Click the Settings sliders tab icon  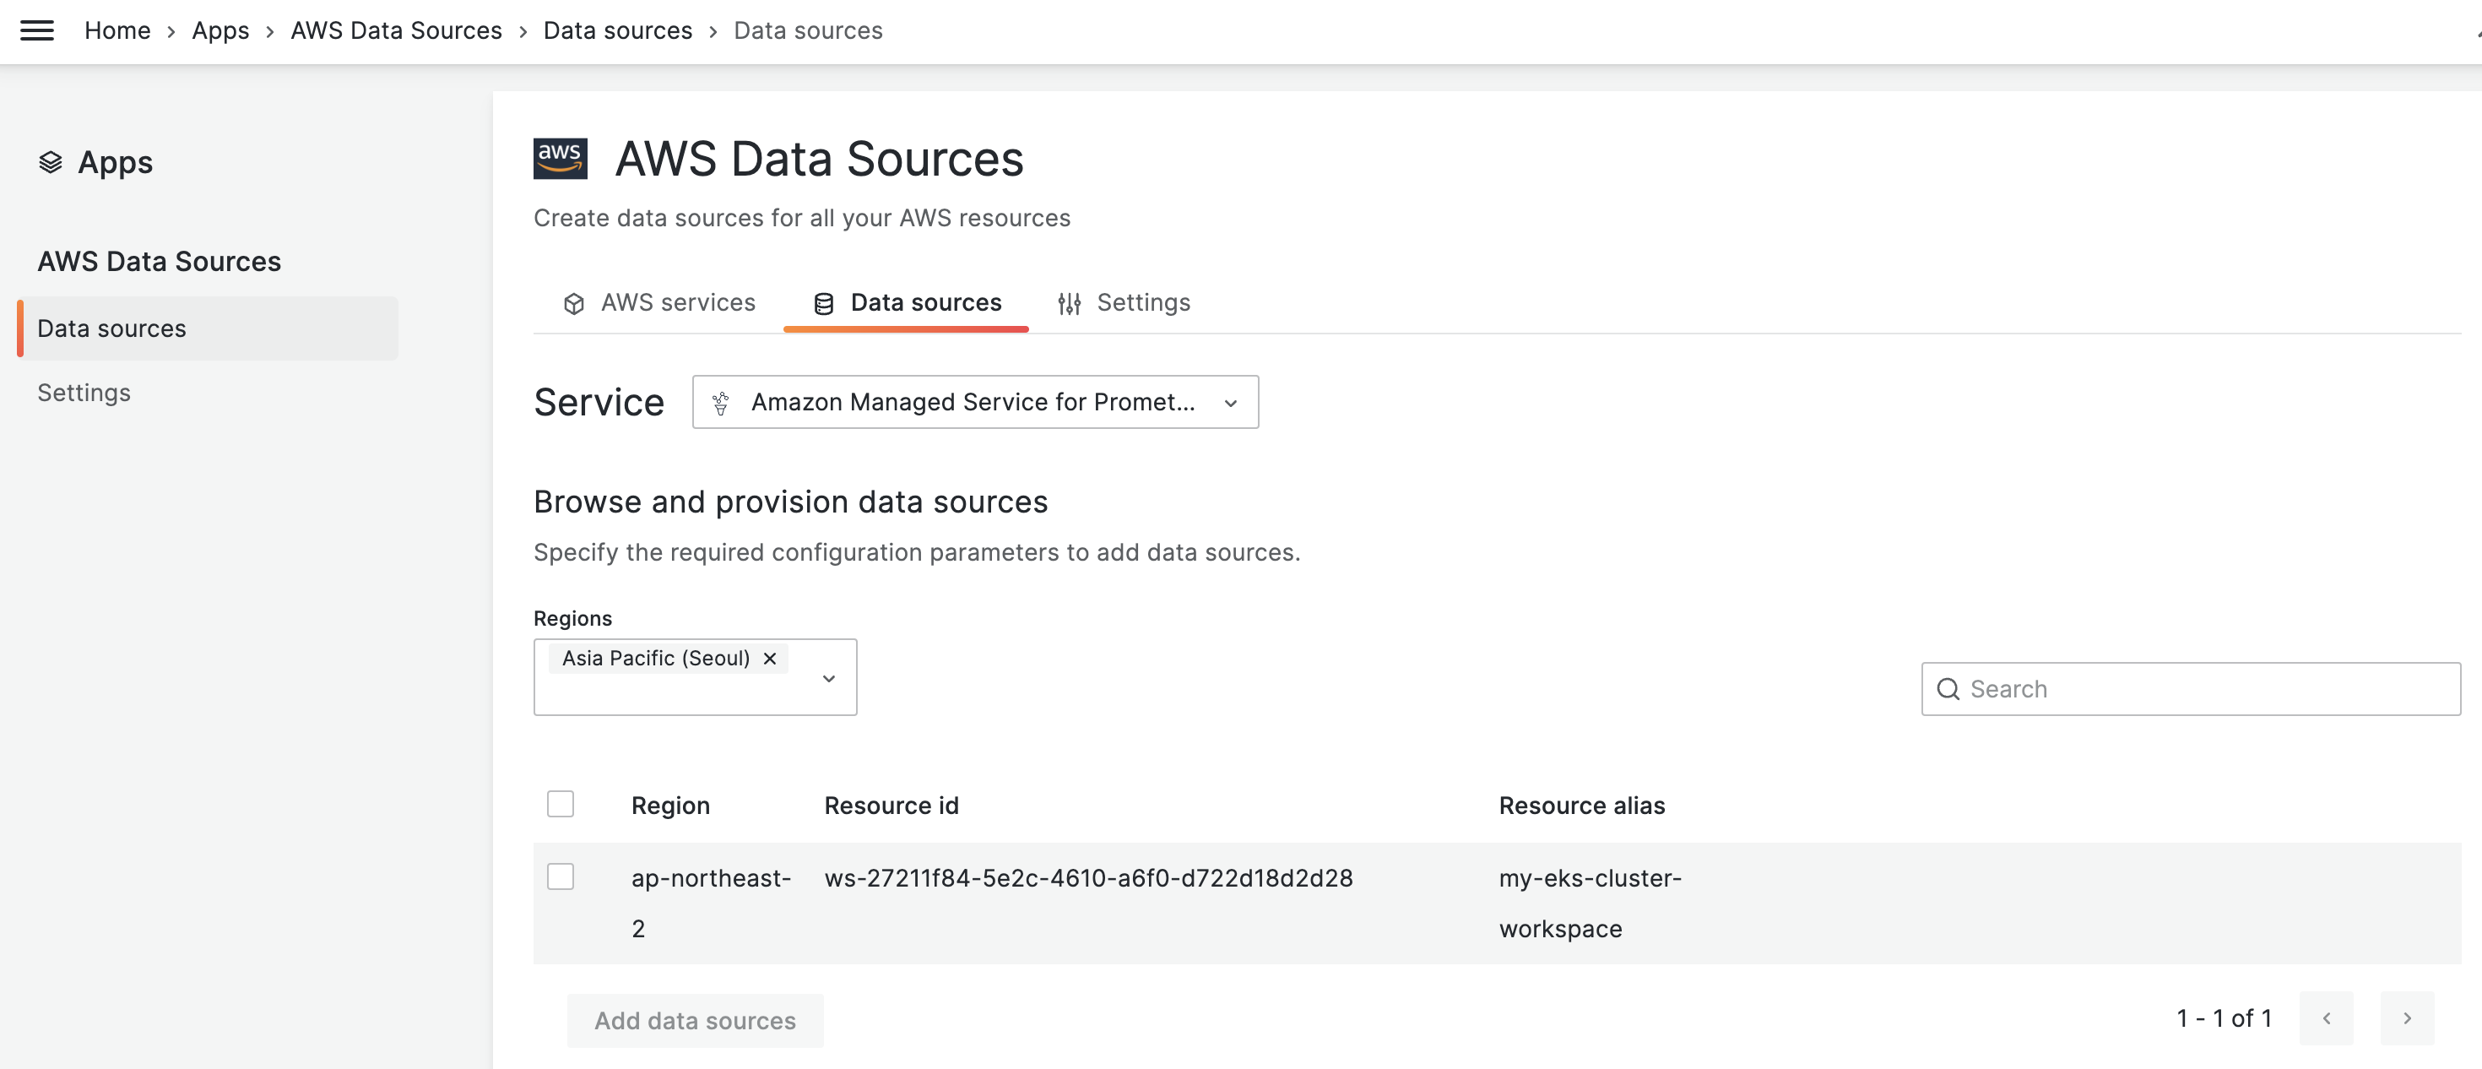point(1069,304)
